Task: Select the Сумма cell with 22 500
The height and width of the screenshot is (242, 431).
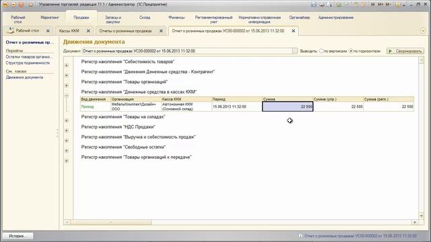Action: tap(288, 107)
